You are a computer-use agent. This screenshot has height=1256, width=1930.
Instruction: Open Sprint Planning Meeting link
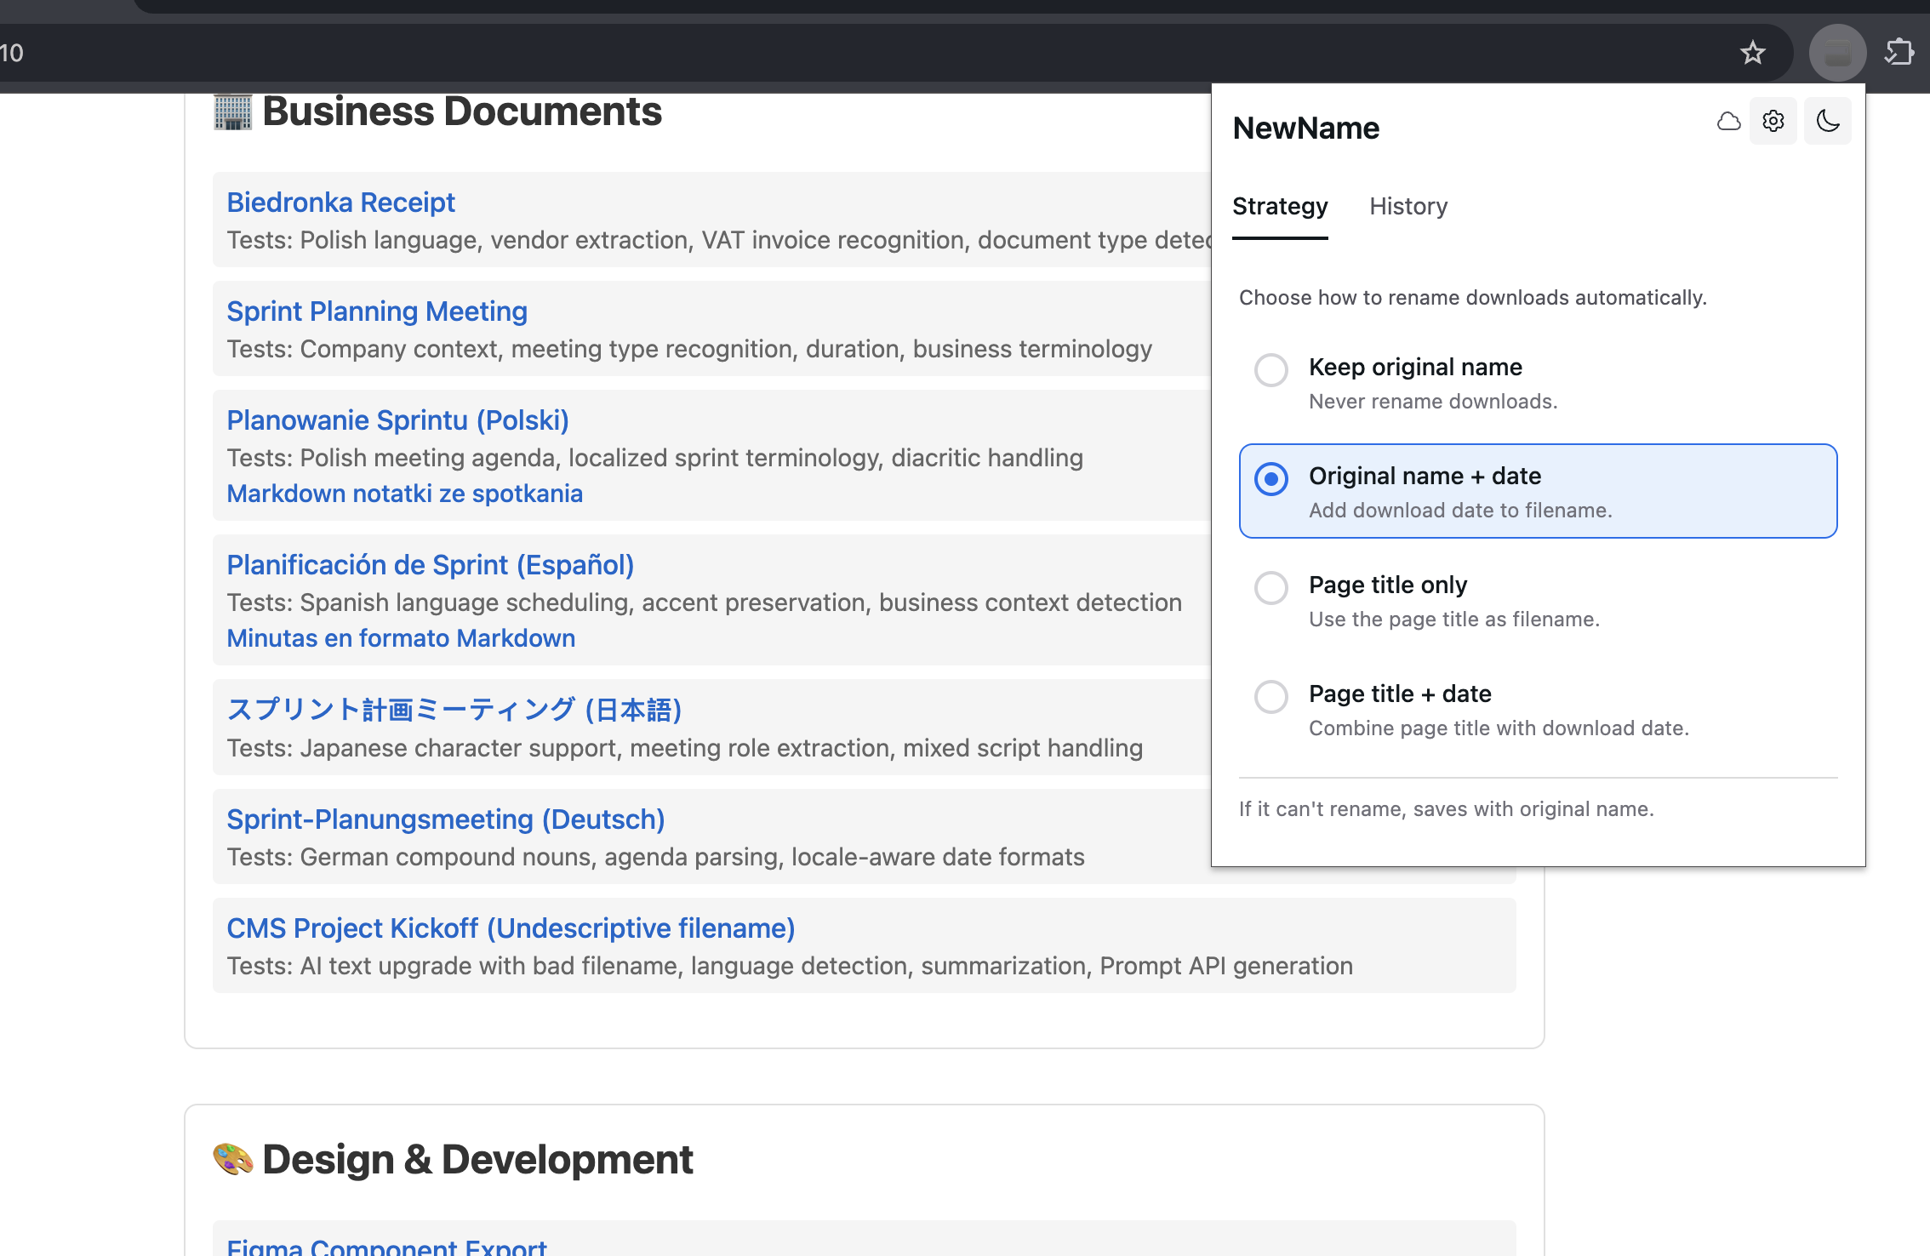pyautogui.click(x=376, y=311)
